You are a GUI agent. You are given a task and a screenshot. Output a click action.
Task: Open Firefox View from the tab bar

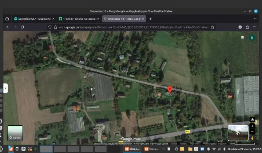(7, 19)
